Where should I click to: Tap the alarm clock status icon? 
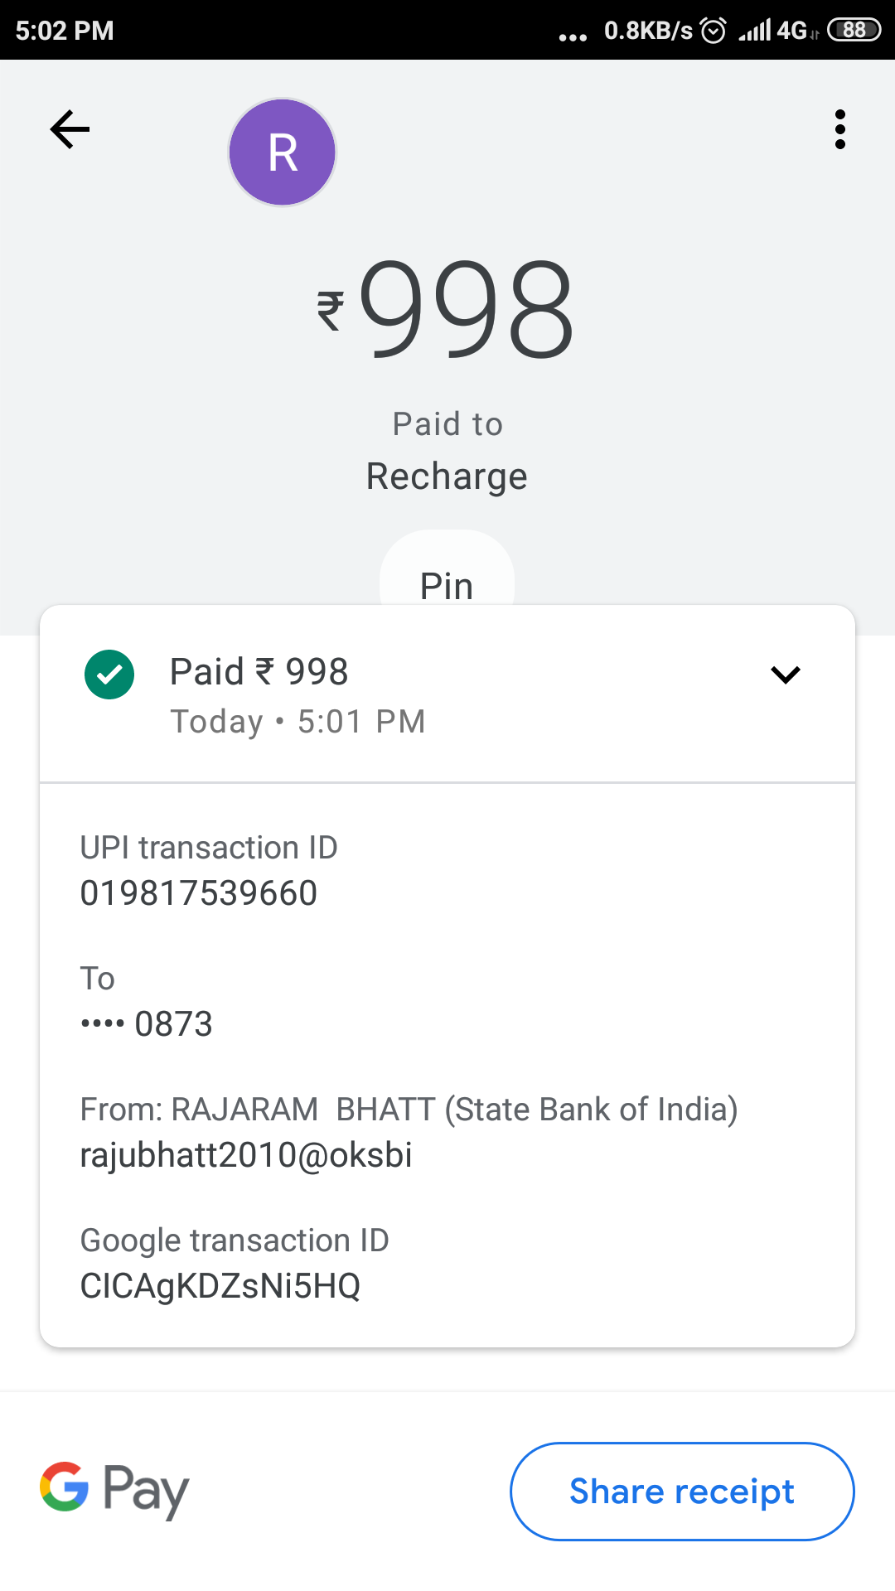tap(713, 31)
